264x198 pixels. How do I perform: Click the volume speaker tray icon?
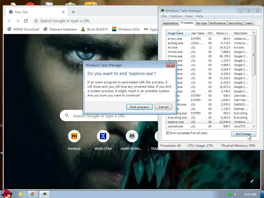tap(236, 194)
